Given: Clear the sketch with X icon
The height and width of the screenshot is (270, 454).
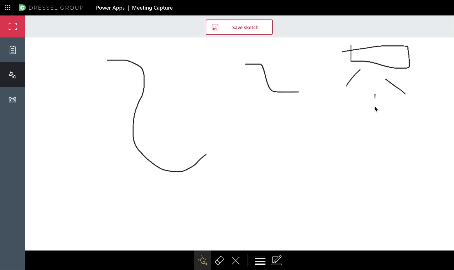Looking at the screenshot, I should pyautogui.click(x=236, y=260).
